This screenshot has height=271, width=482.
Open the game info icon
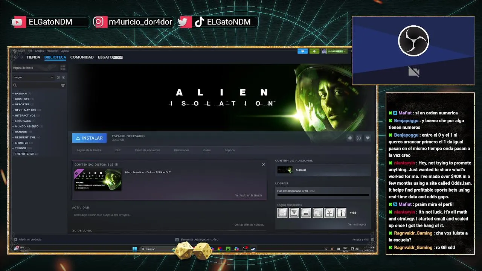(359, 138)
